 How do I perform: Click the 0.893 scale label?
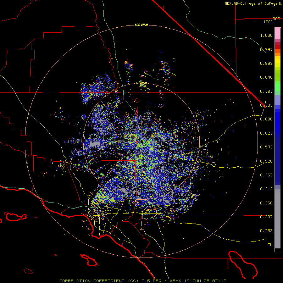point(266,63)
